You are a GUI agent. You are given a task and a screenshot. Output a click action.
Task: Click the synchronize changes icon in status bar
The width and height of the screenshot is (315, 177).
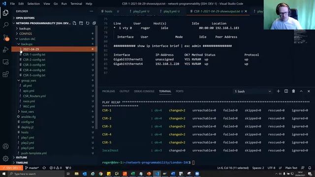click(x=44, y=168)
